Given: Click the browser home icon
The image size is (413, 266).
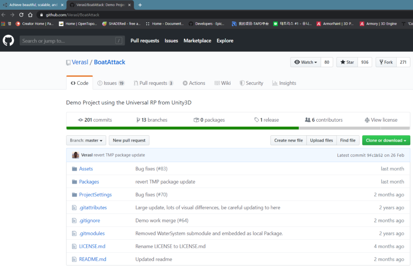Looking at the screenshot, I should 30,15.
